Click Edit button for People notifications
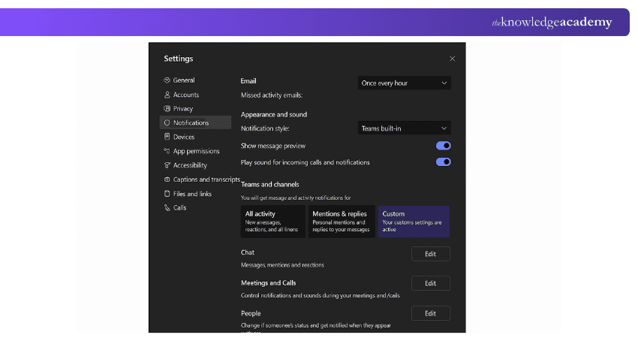 point(431,313)
